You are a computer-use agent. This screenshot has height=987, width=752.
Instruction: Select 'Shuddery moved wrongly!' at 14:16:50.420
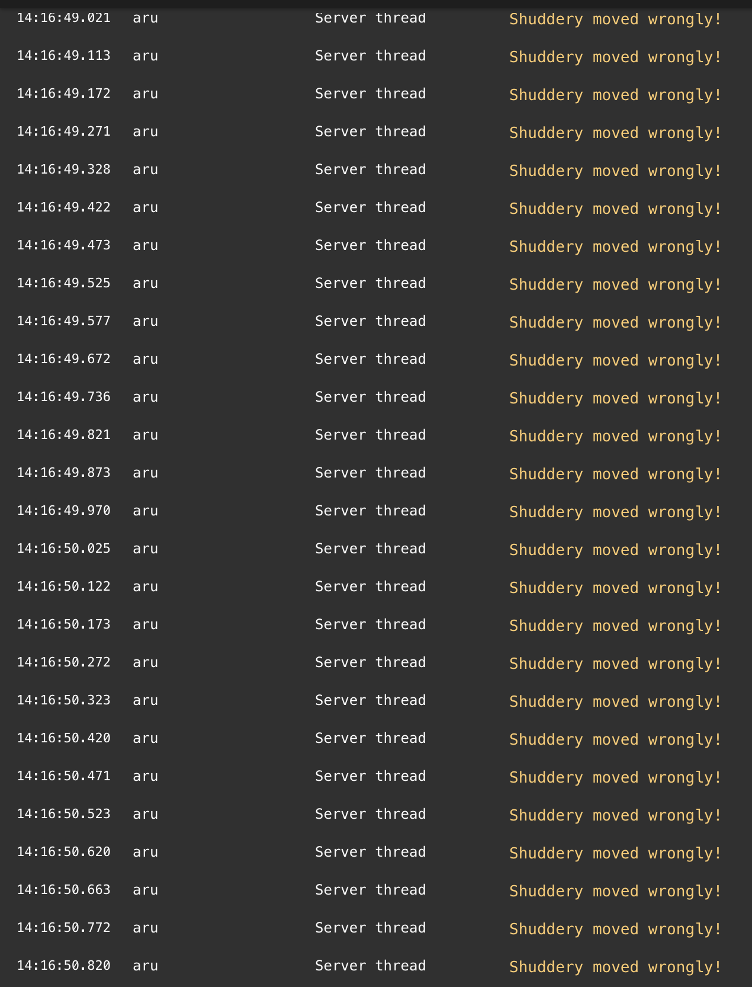click(615, 739)
